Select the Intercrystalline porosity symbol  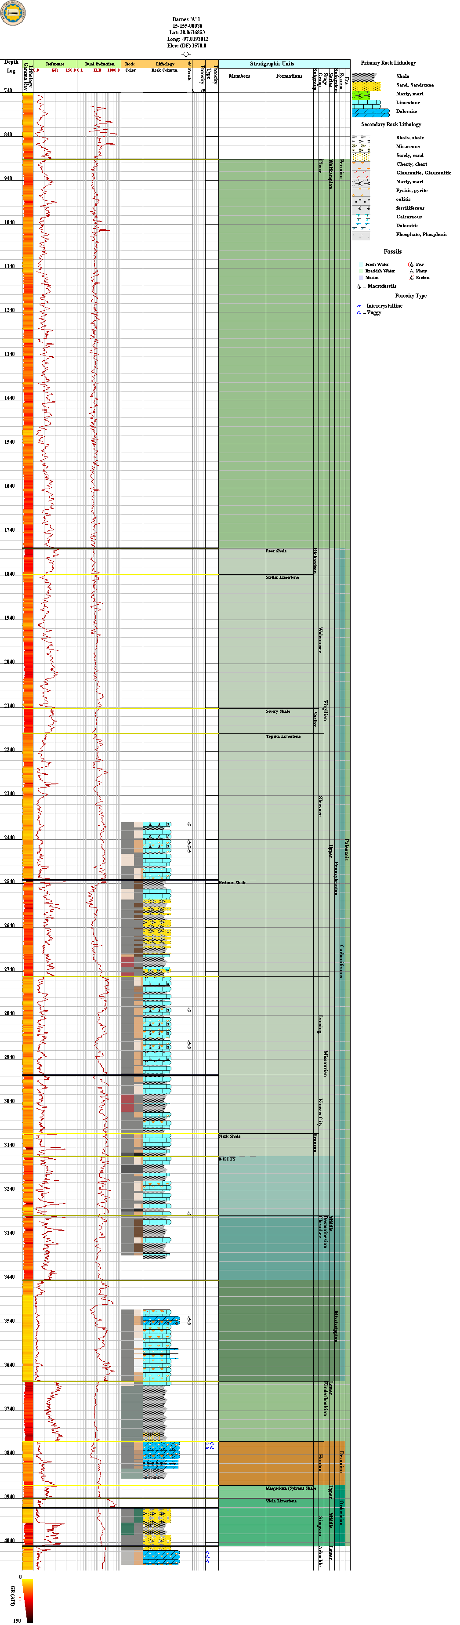359,306
